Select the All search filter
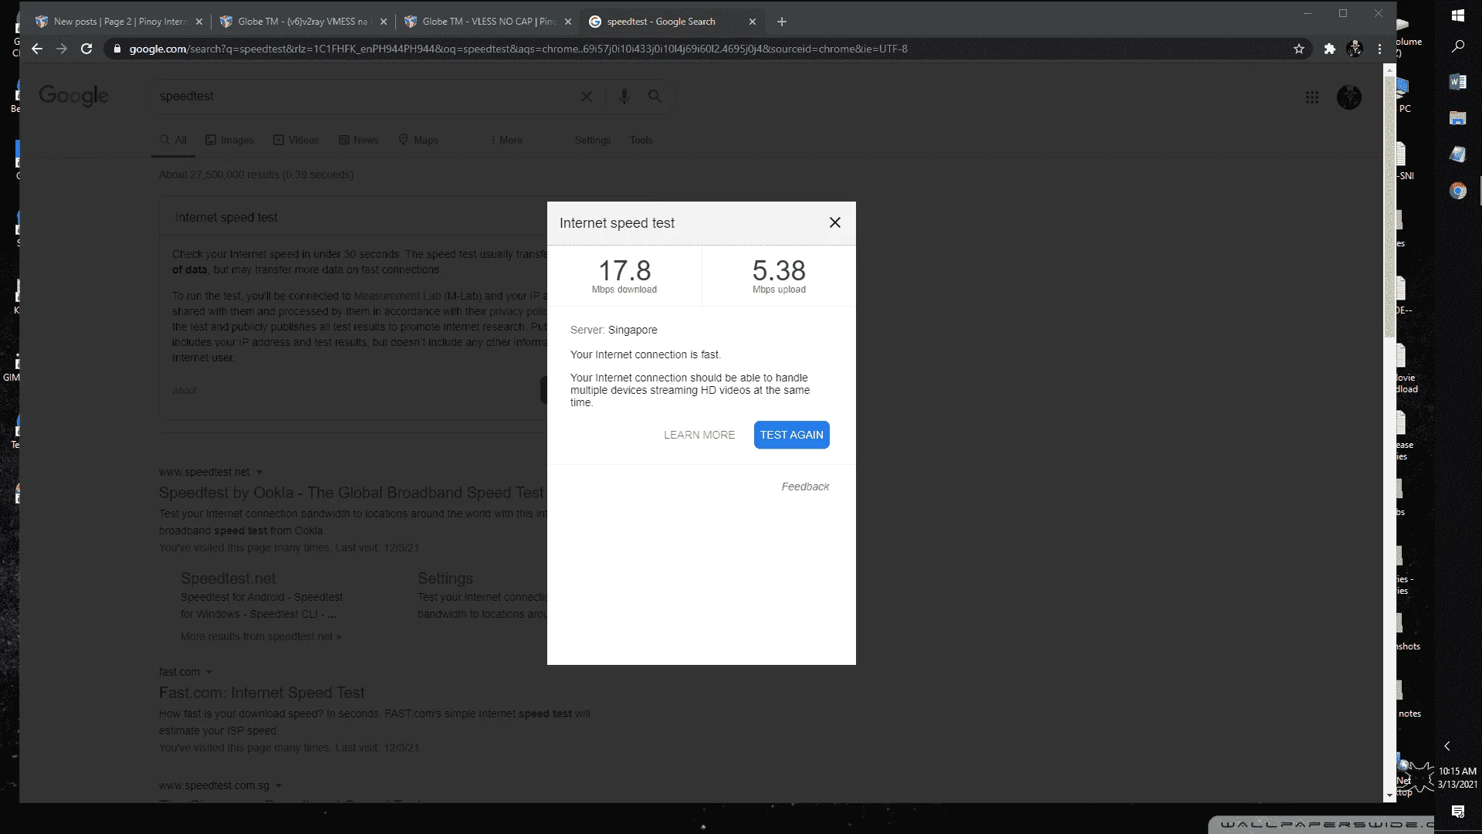 [173, 140]
